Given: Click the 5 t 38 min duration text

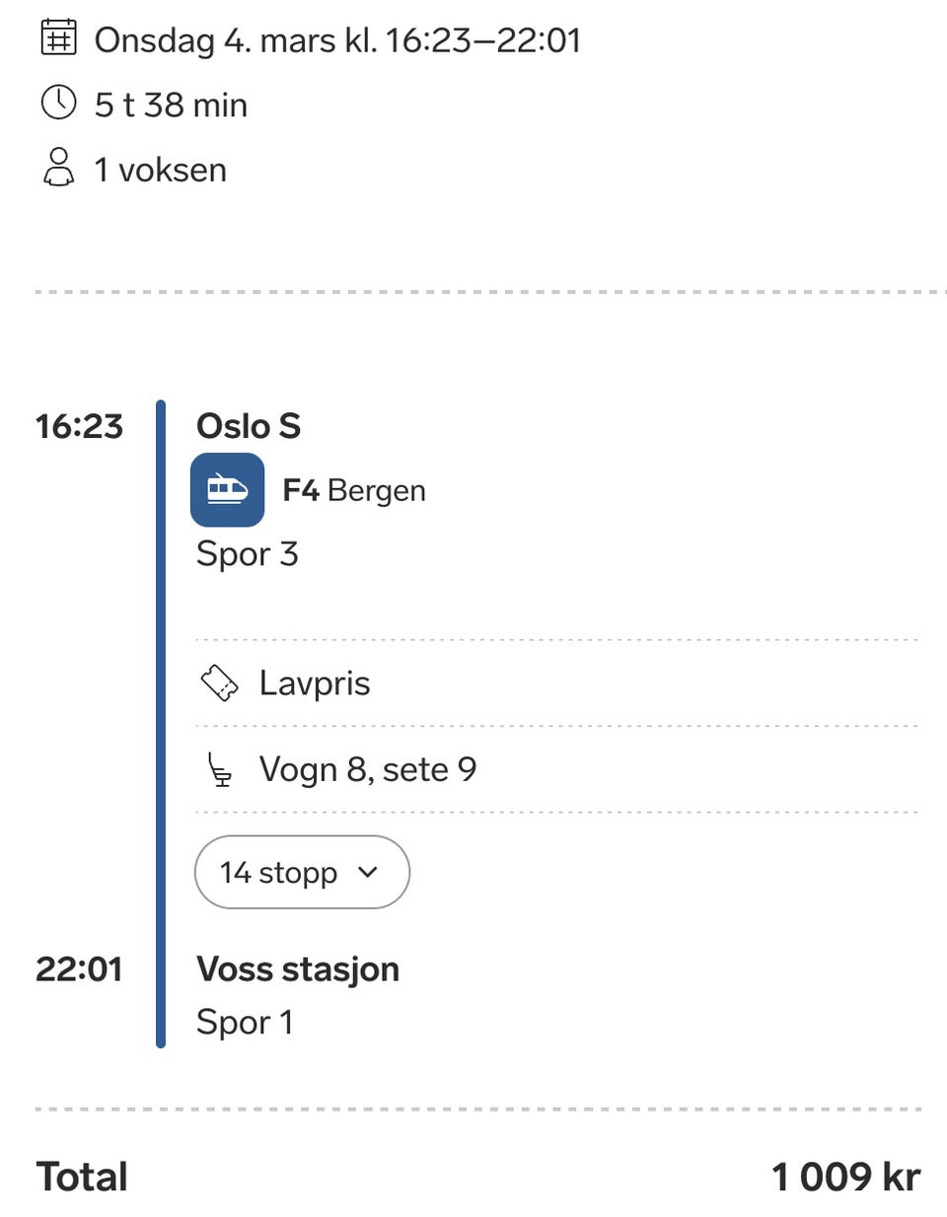Looking at the screenshot, I should (171, 105).
